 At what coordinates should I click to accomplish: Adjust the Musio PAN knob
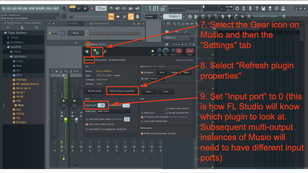click(x=159, y=51)
